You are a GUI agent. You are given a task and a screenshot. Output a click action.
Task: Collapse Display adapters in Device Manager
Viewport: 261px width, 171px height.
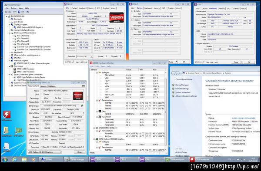(9, 25)
